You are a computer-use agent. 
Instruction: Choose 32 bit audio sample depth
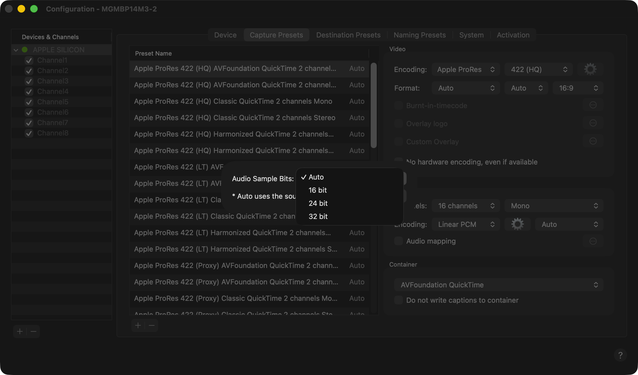coord(350,217)
